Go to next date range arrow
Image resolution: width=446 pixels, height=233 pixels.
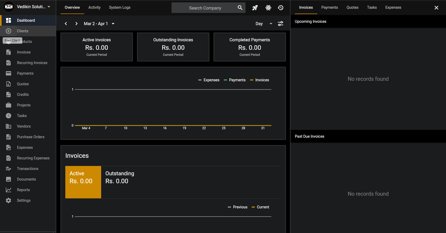tap(76, 24)
